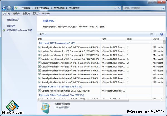The width and height of the screenshot is (167, 116).
Task: Click the vertical scrollbar up arrow
Action: (164, 39)
